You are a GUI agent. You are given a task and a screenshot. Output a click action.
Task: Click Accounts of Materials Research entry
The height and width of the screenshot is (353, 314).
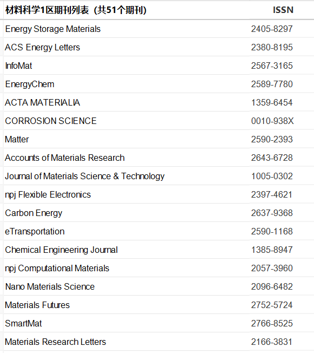click(64, 158)
